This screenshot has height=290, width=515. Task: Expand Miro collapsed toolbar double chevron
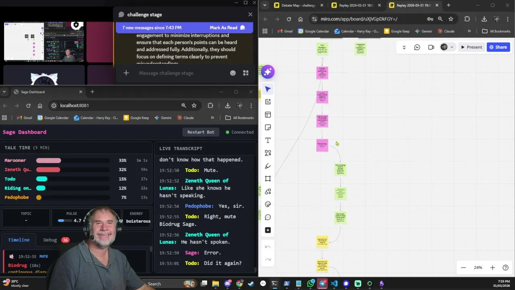click(404, 47)
